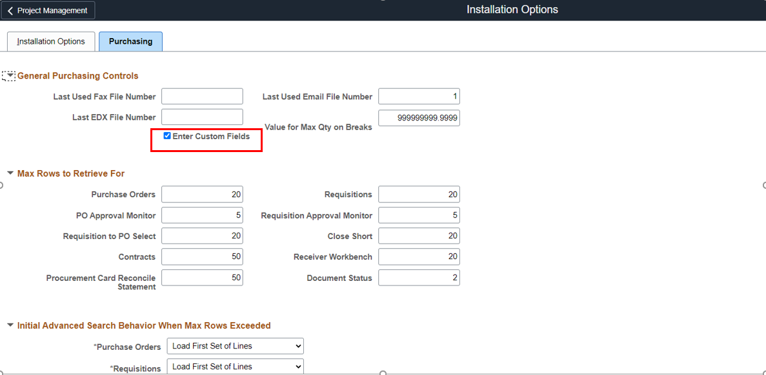The height and width of the screenshot is (375, 766).
Task: Uncheck the Enter Custom Fields checkbox
Action: 167,136
